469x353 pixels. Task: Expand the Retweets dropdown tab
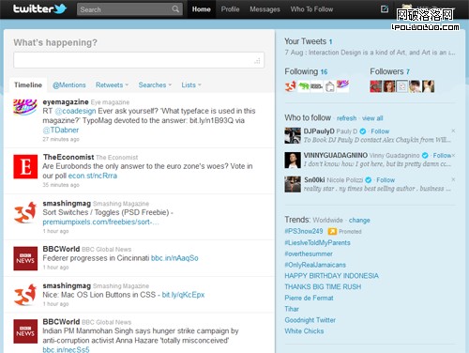[x=112, y=84]
